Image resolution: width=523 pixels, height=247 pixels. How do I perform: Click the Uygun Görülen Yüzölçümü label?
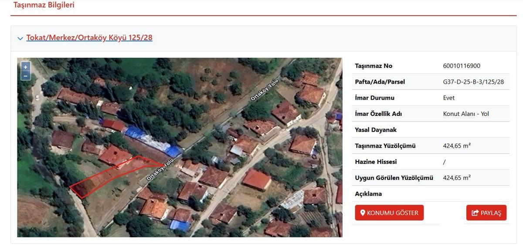tap(394, 178)
